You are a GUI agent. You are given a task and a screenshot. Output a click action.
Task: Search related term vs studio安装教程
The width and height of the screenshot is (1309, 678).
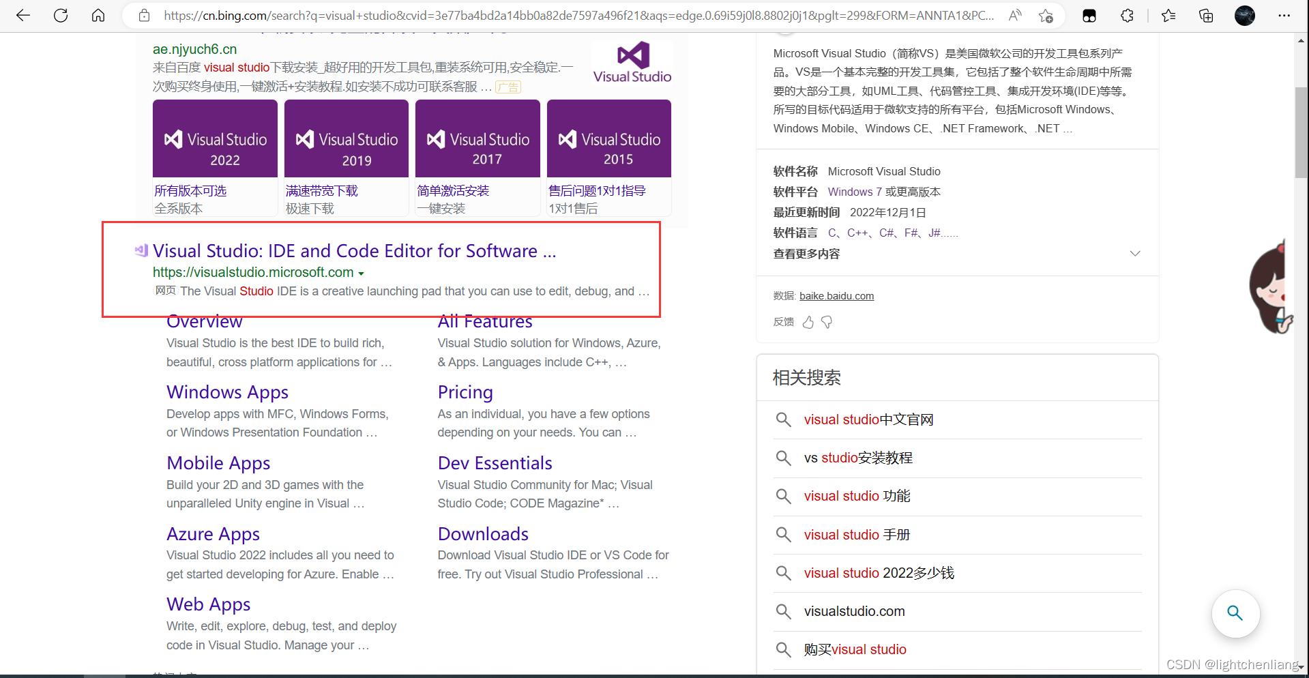click(858, 458)
